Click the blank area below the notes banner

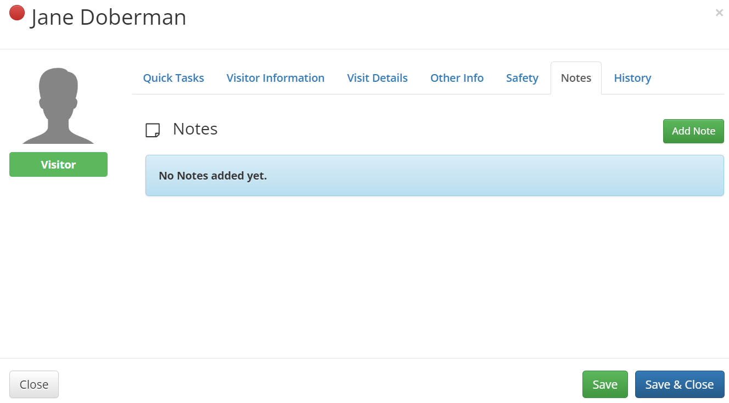pyautogui.click(x=434, y=275)
